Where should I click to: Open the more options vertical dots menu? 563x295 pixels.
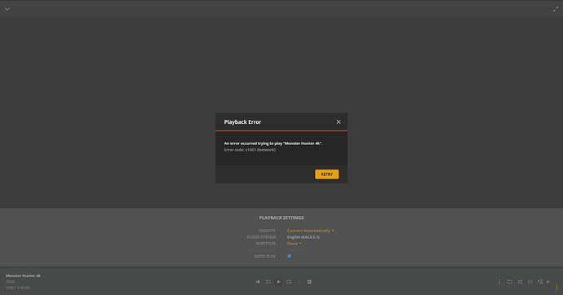tap(499, 282)
